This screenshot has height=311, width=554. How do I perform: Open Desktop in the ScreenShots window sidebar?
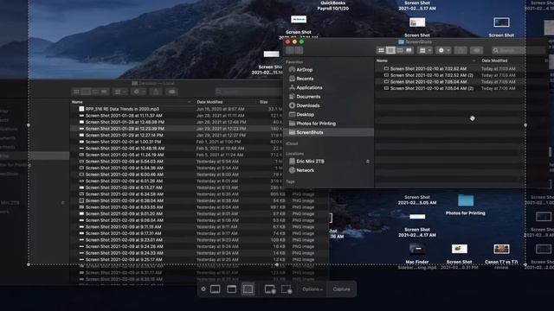[x=306, y=115]
